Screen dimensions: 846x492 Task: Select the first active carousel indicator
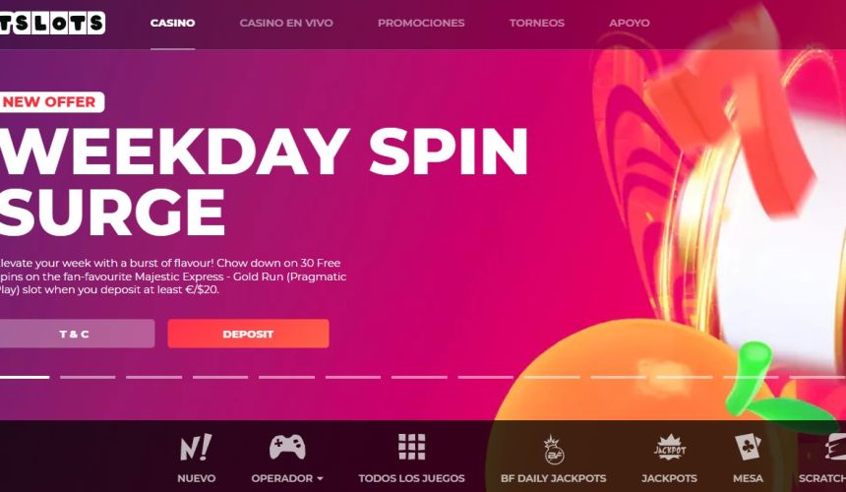[x=25, y=377]
